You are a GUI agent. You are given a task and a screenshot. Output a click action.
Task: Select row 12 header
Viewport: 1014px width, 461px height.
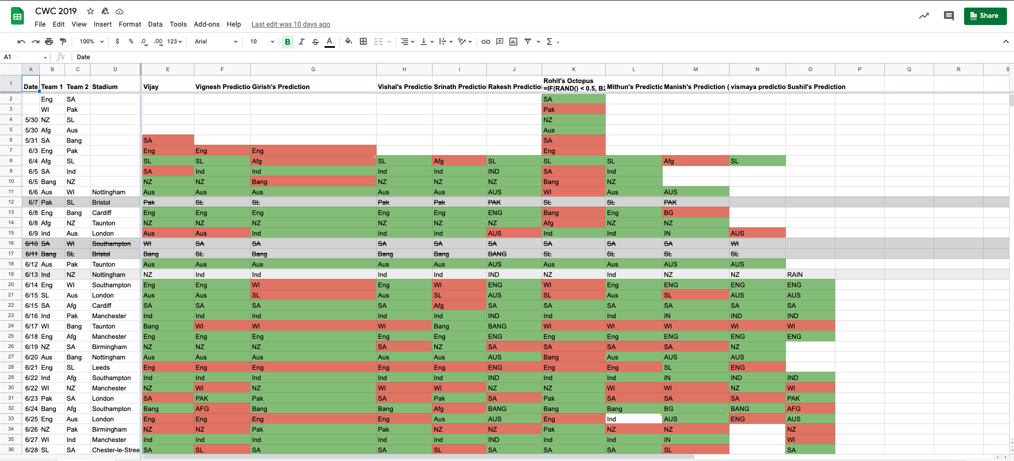click(x=11, y=202)
